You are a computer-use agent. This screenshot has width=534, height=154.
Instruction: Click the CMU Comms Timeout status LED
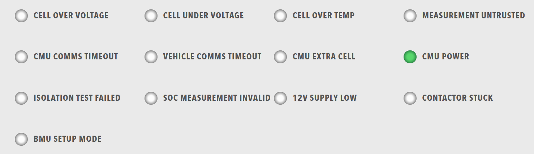point(21,57)
